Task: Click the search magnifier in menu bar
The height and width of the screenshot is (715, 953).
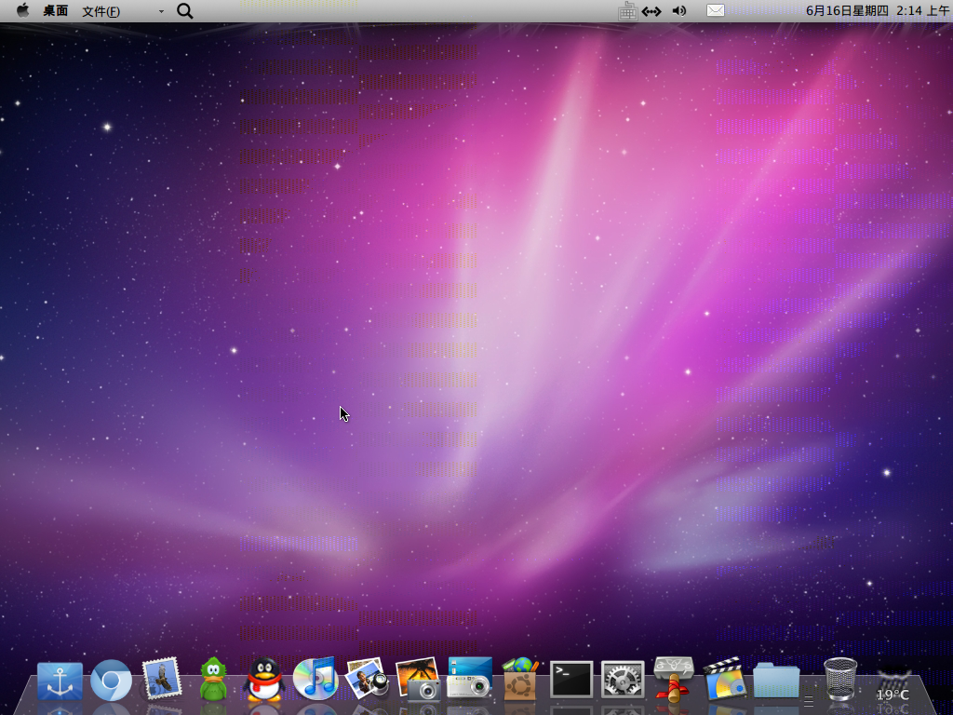Action: (x=185, y=11)
